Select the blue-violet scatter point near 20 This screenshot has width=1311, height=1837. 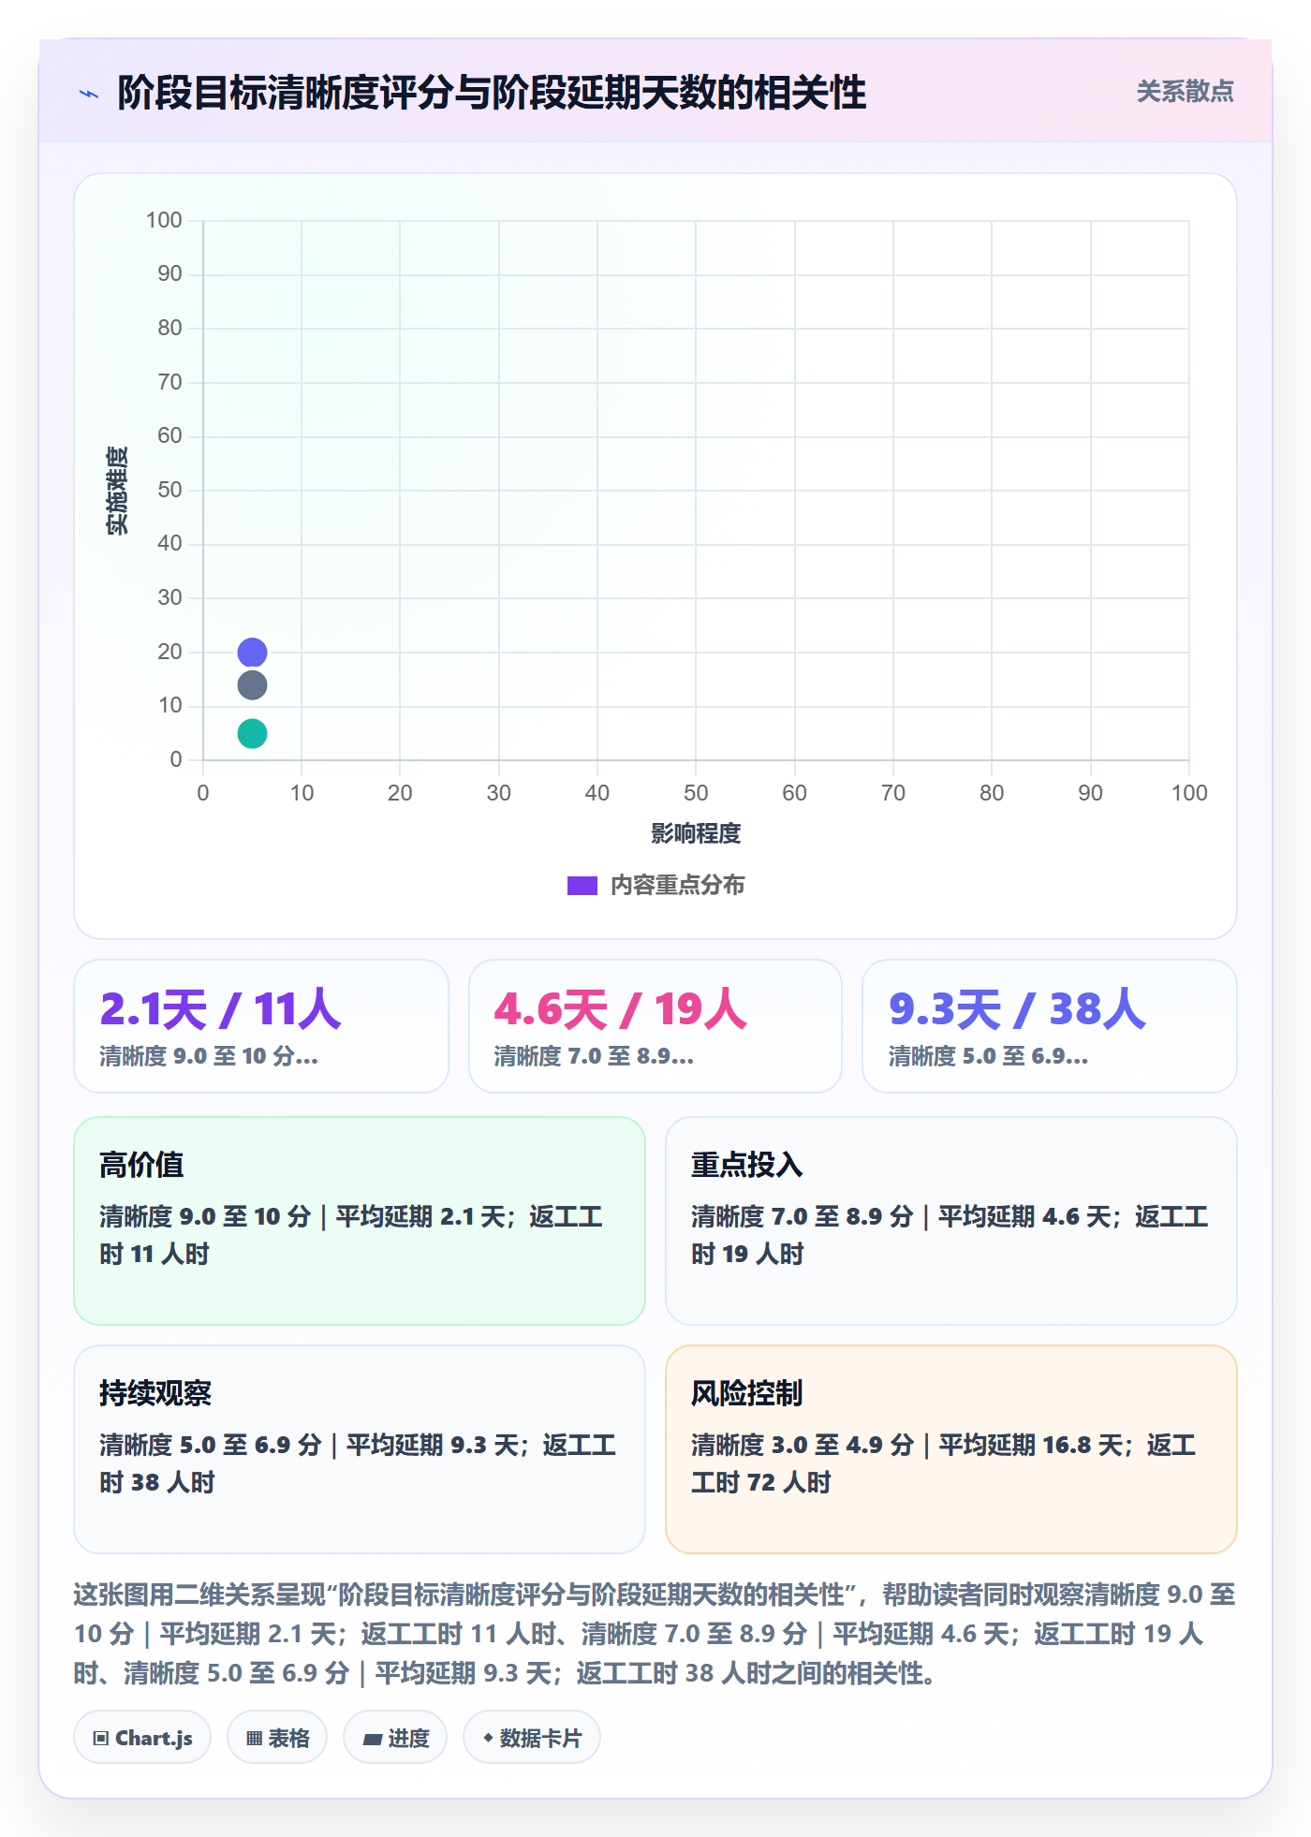pyautogui.click(x=252, y=653)
